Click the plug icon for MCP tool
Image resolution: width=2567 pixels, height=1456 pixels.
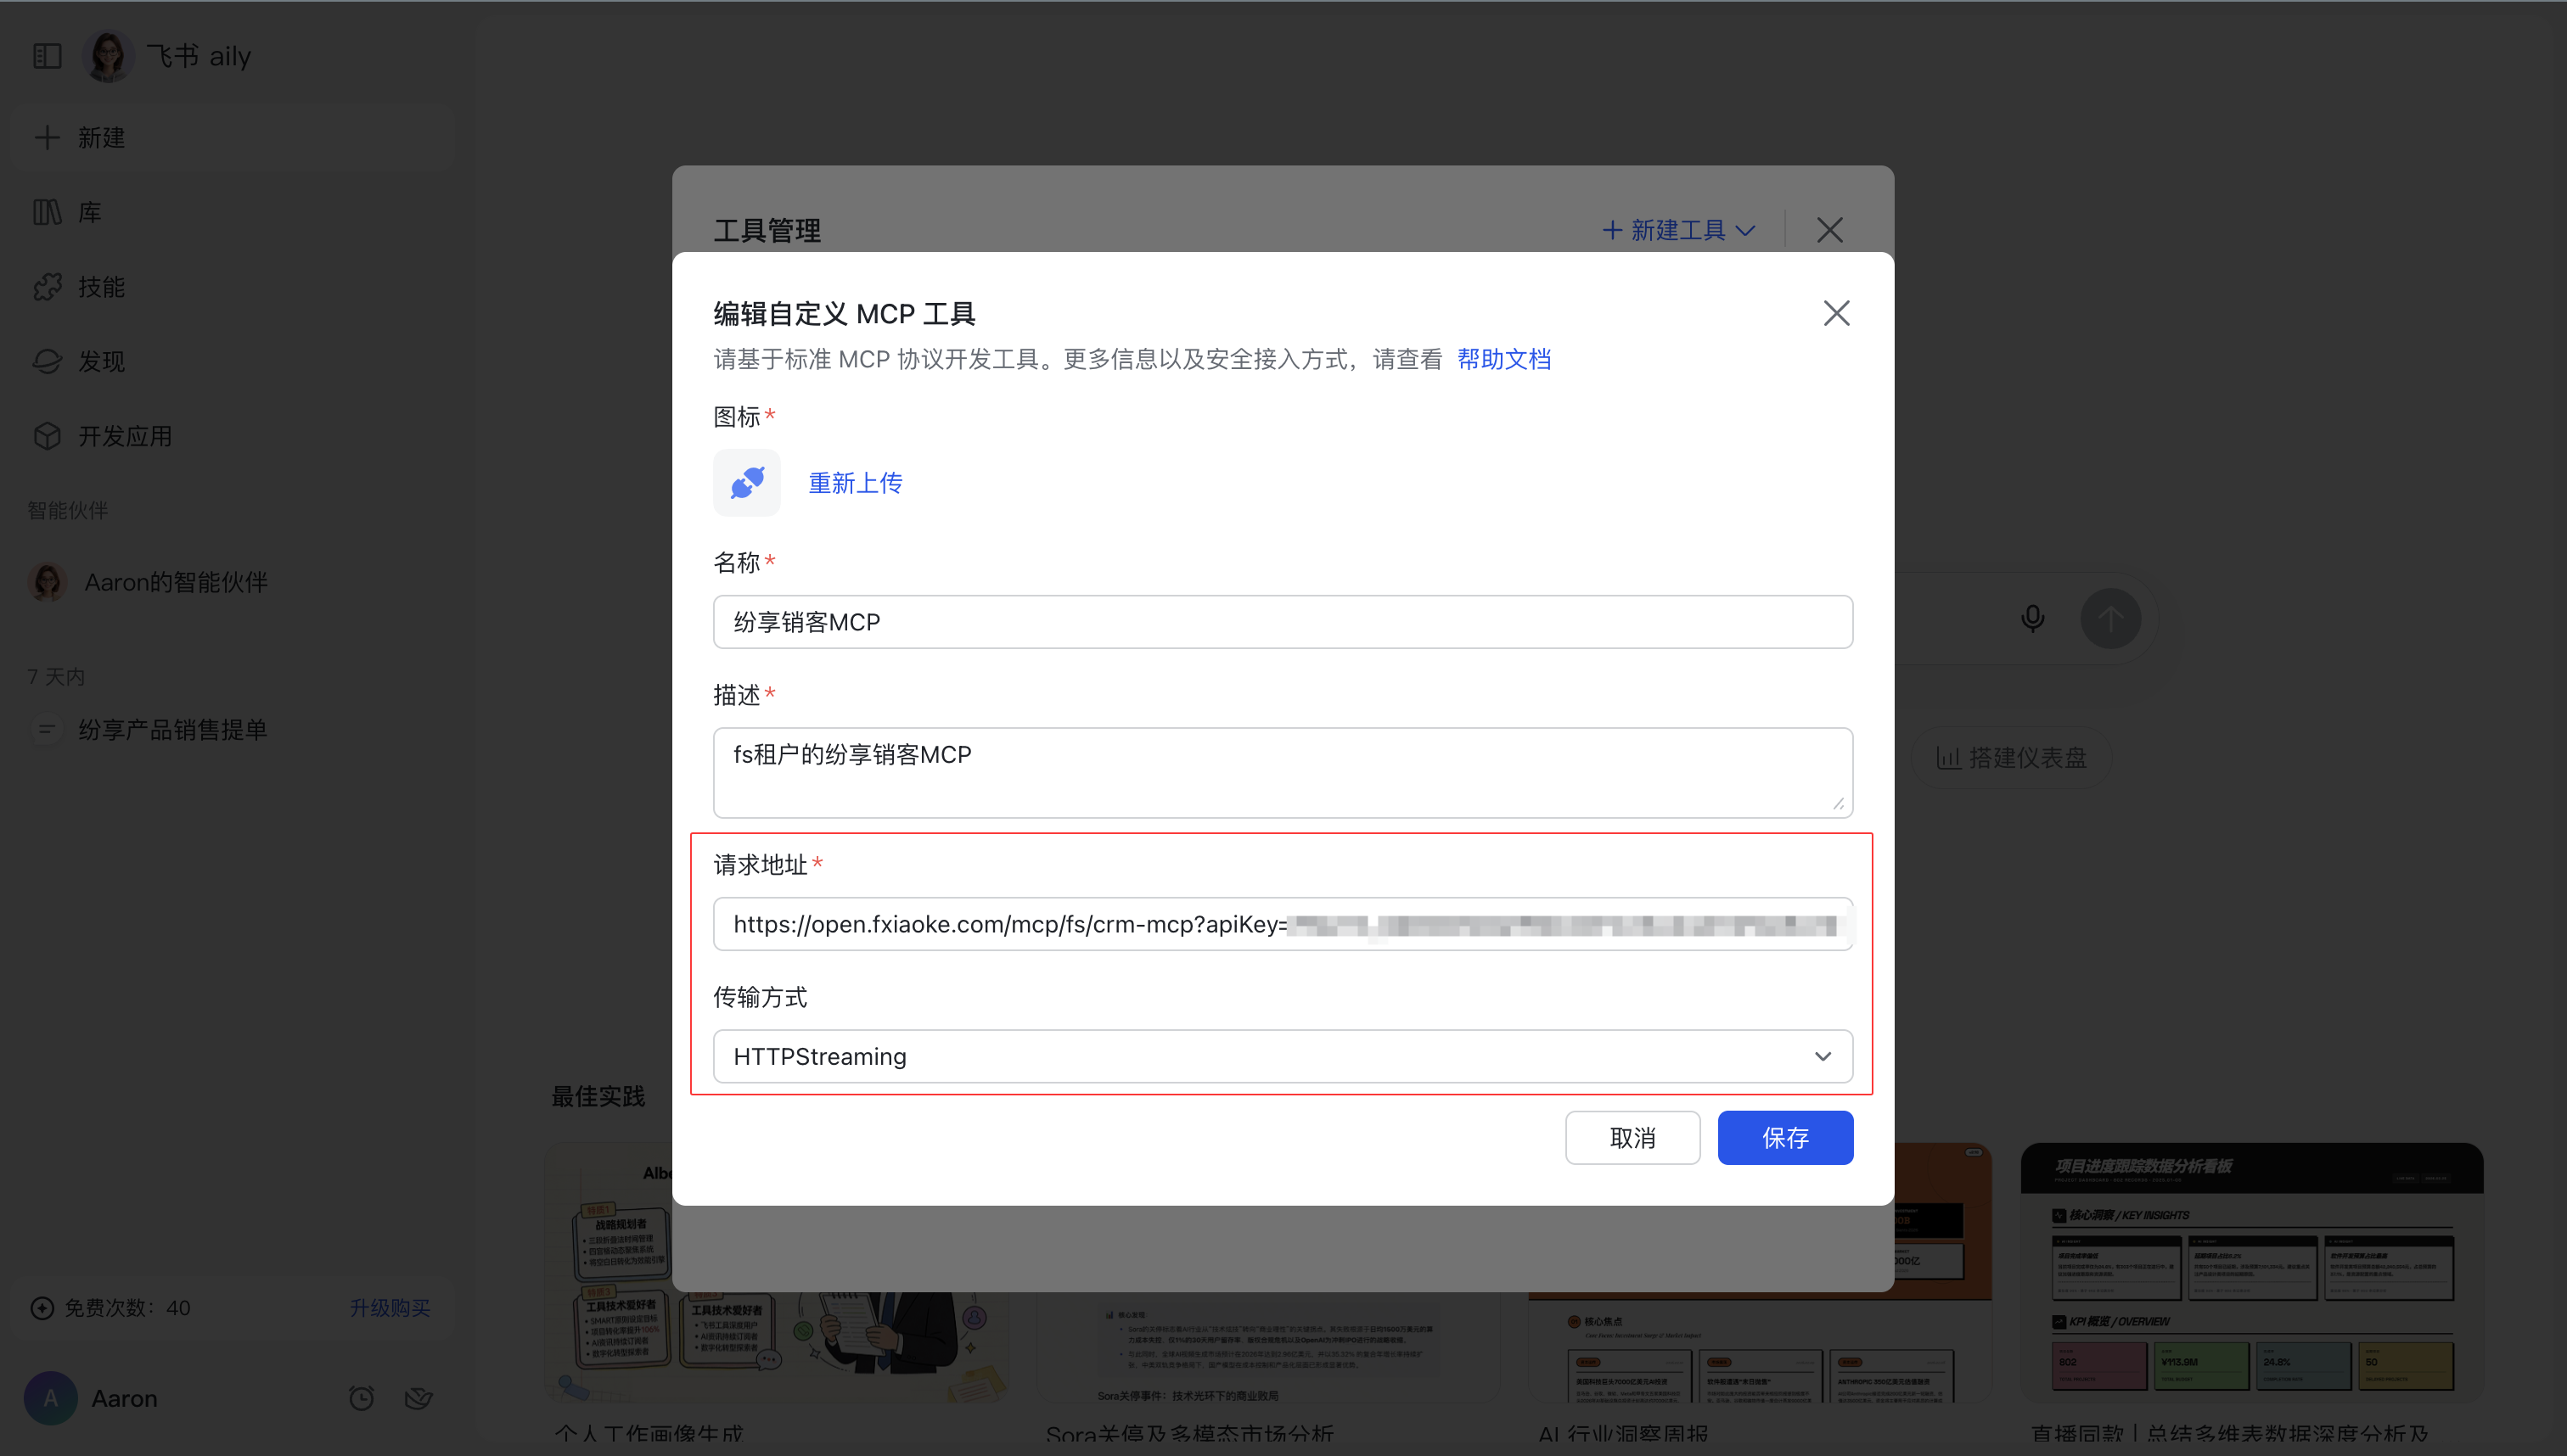click(x=746, y=483)
